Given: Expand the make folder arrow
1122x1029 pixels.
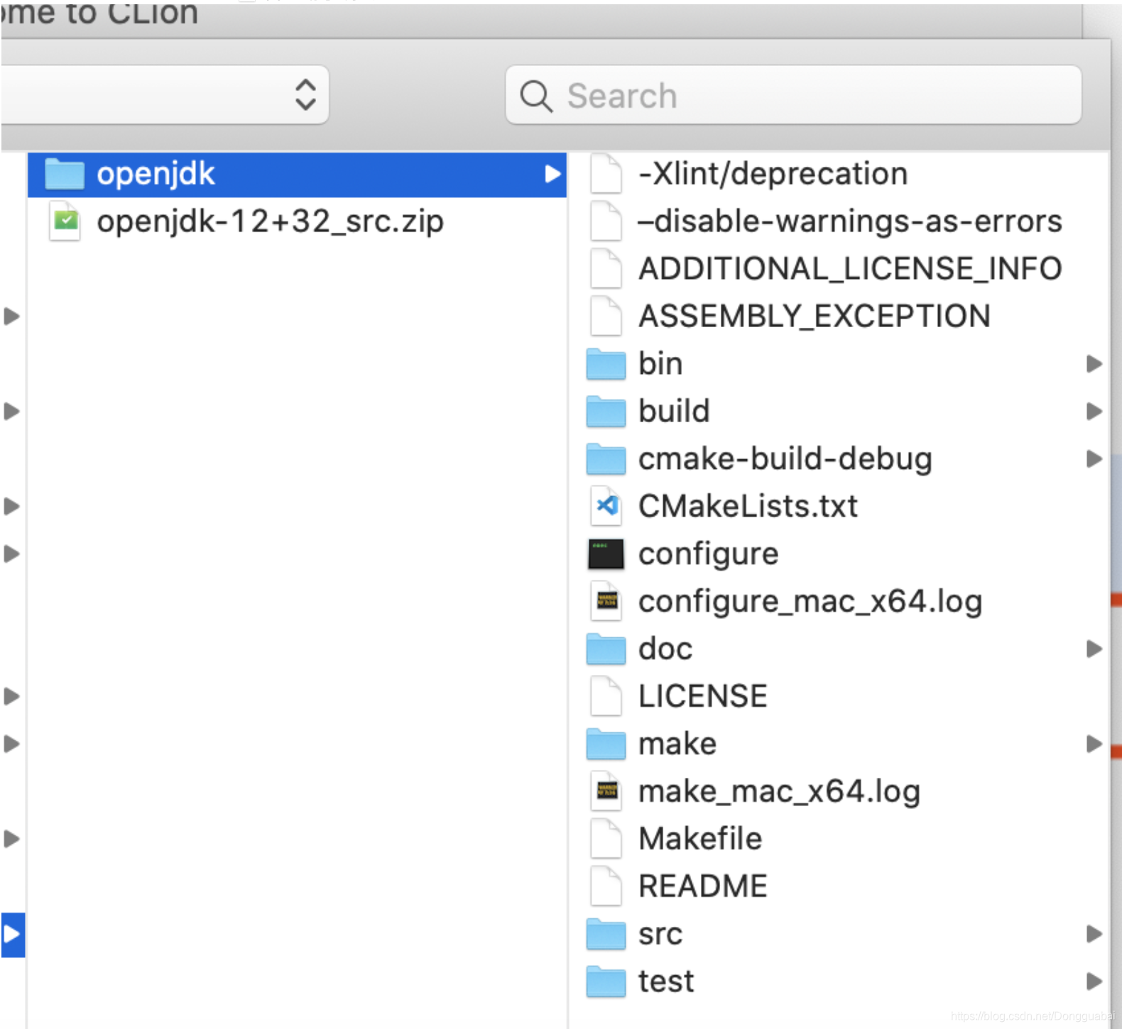Looking at the screenshot, I should coord(1094,744).
